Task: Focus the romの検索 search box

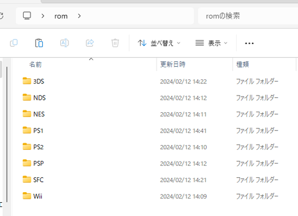Action: (248, 16)
